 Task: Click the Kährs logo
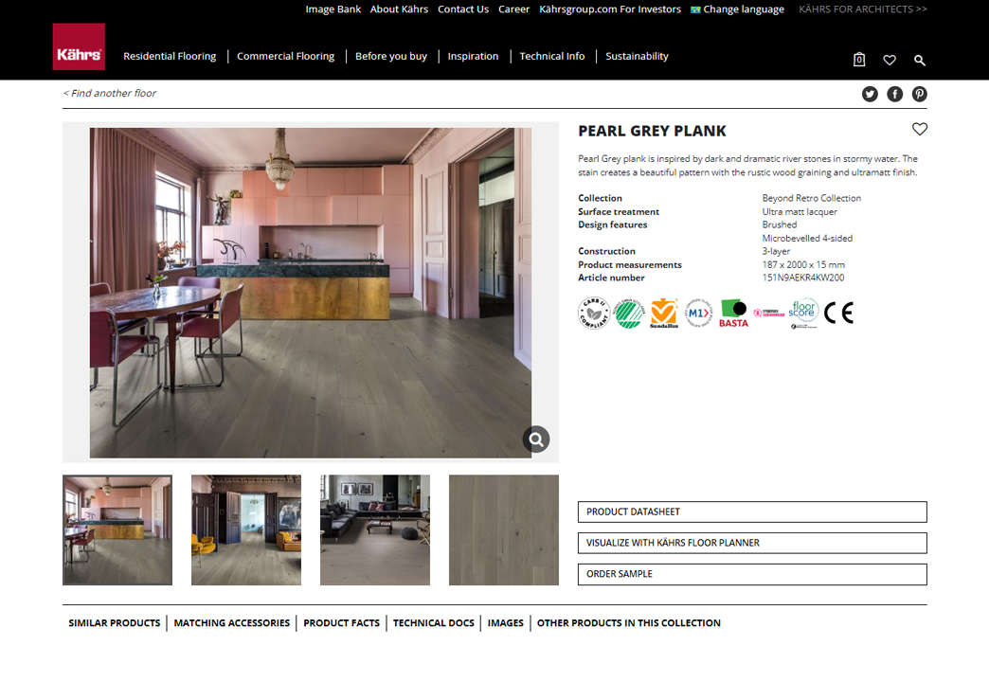pos(79,46)
